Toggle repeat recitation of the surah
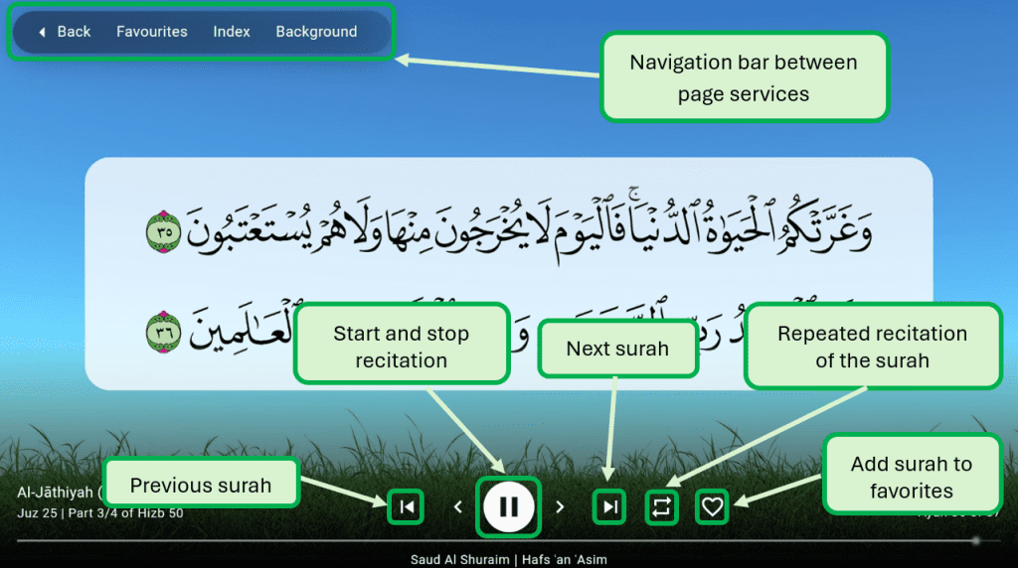 click(661, 507)
